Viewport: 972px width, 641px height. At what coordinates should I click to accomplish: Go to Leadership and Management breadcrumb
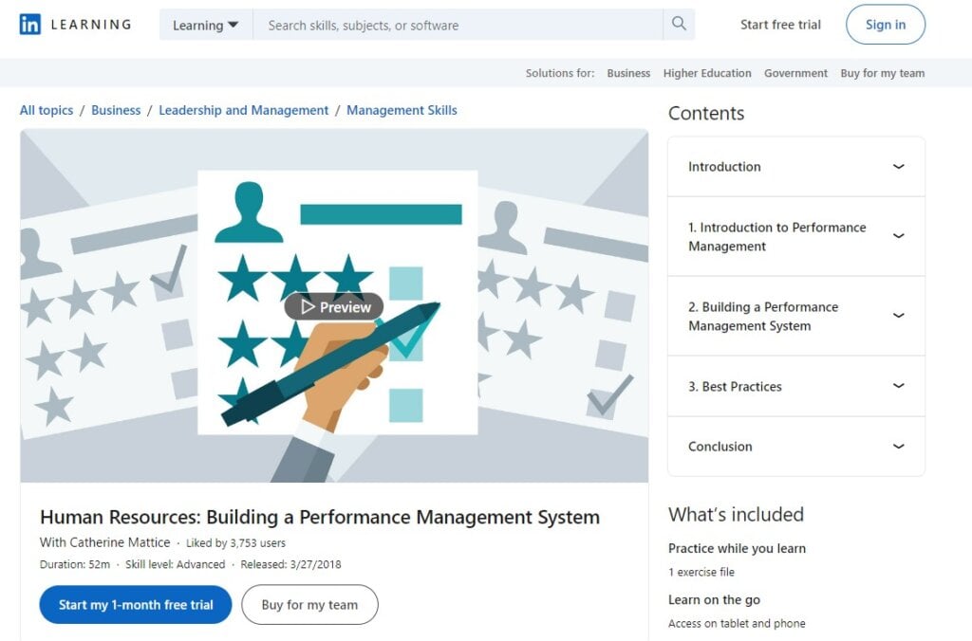tap(244, 110)
